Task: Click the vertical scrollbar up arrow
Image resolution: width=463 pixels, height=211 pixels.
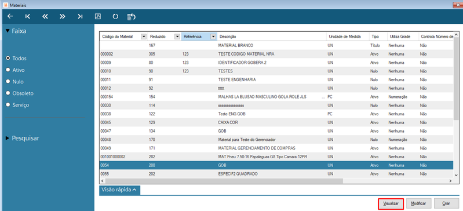Action: click(456, 34)
